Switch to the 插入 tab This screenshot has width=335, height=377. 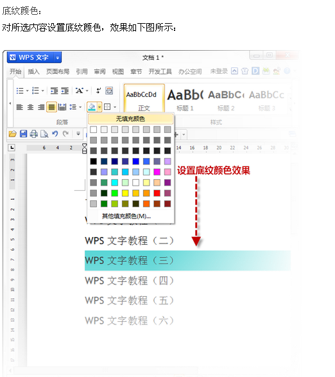(33, 72)
